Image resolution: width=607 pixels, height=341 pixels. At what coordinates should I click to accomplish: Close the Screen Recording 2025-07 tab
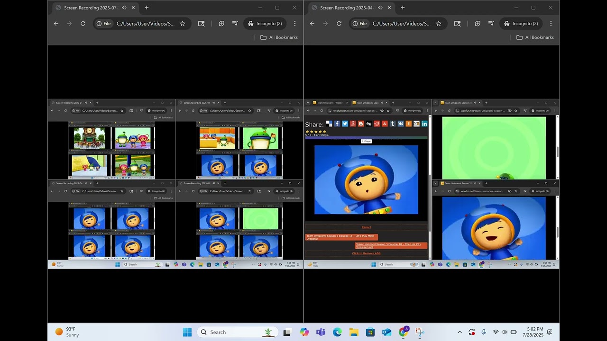tap(133, 8)
